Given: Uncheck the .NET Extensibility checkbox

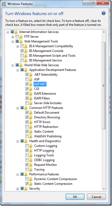Looking at the screenshot, I should coord(27,74).
